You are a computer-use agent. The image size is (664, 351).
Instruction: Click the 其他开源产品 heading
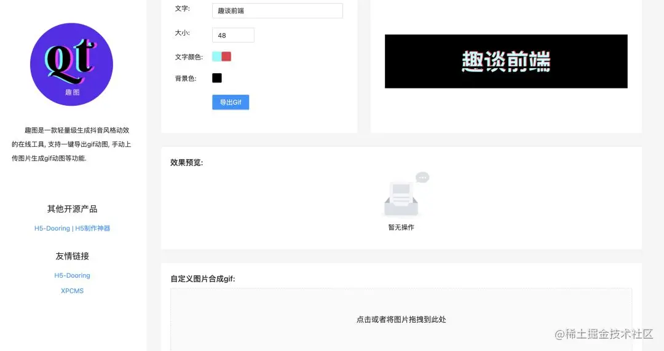(72, 209)
